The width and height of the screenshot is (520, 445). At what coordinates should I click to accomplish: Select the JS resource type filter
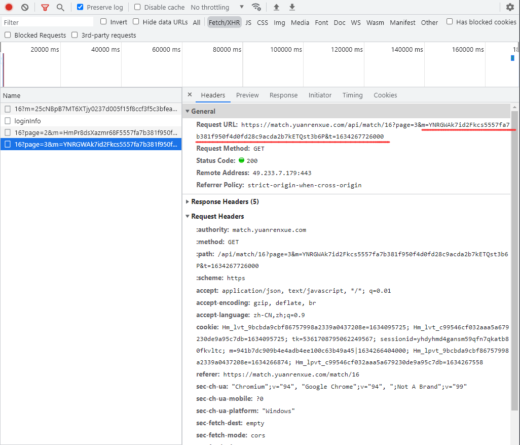(248, 22)
